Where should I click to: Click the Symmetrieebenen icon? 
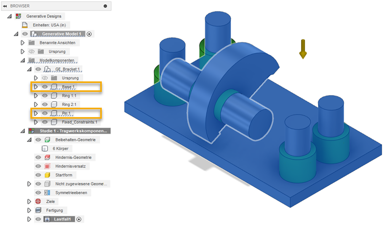(x=47, y=193)
